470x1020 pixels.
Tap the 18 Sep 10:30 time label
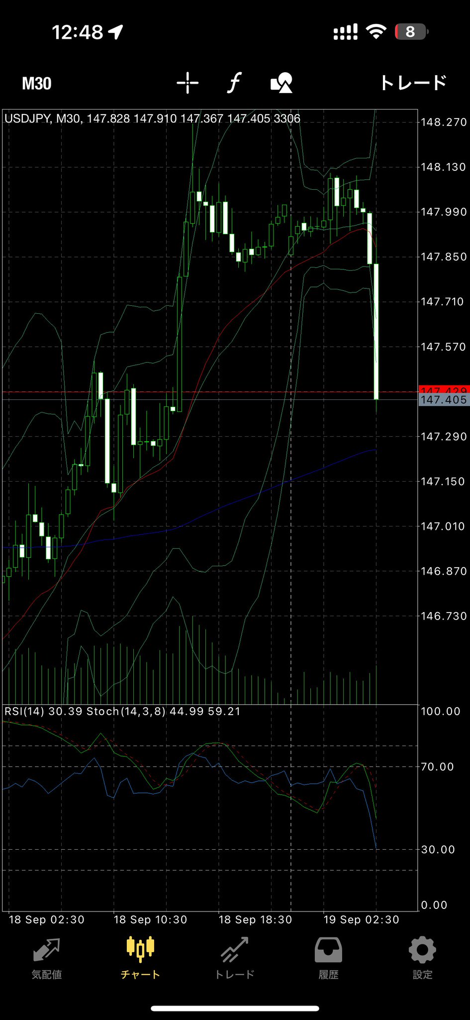150,919
